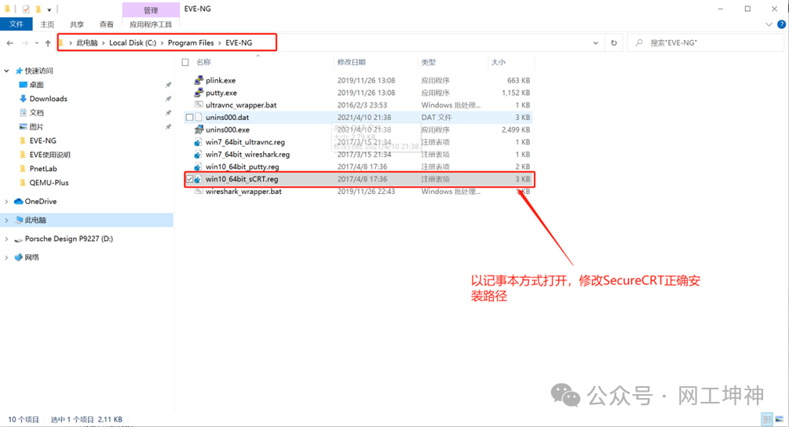Collapse the 快速访问 tree section

[x=6, y=71]
